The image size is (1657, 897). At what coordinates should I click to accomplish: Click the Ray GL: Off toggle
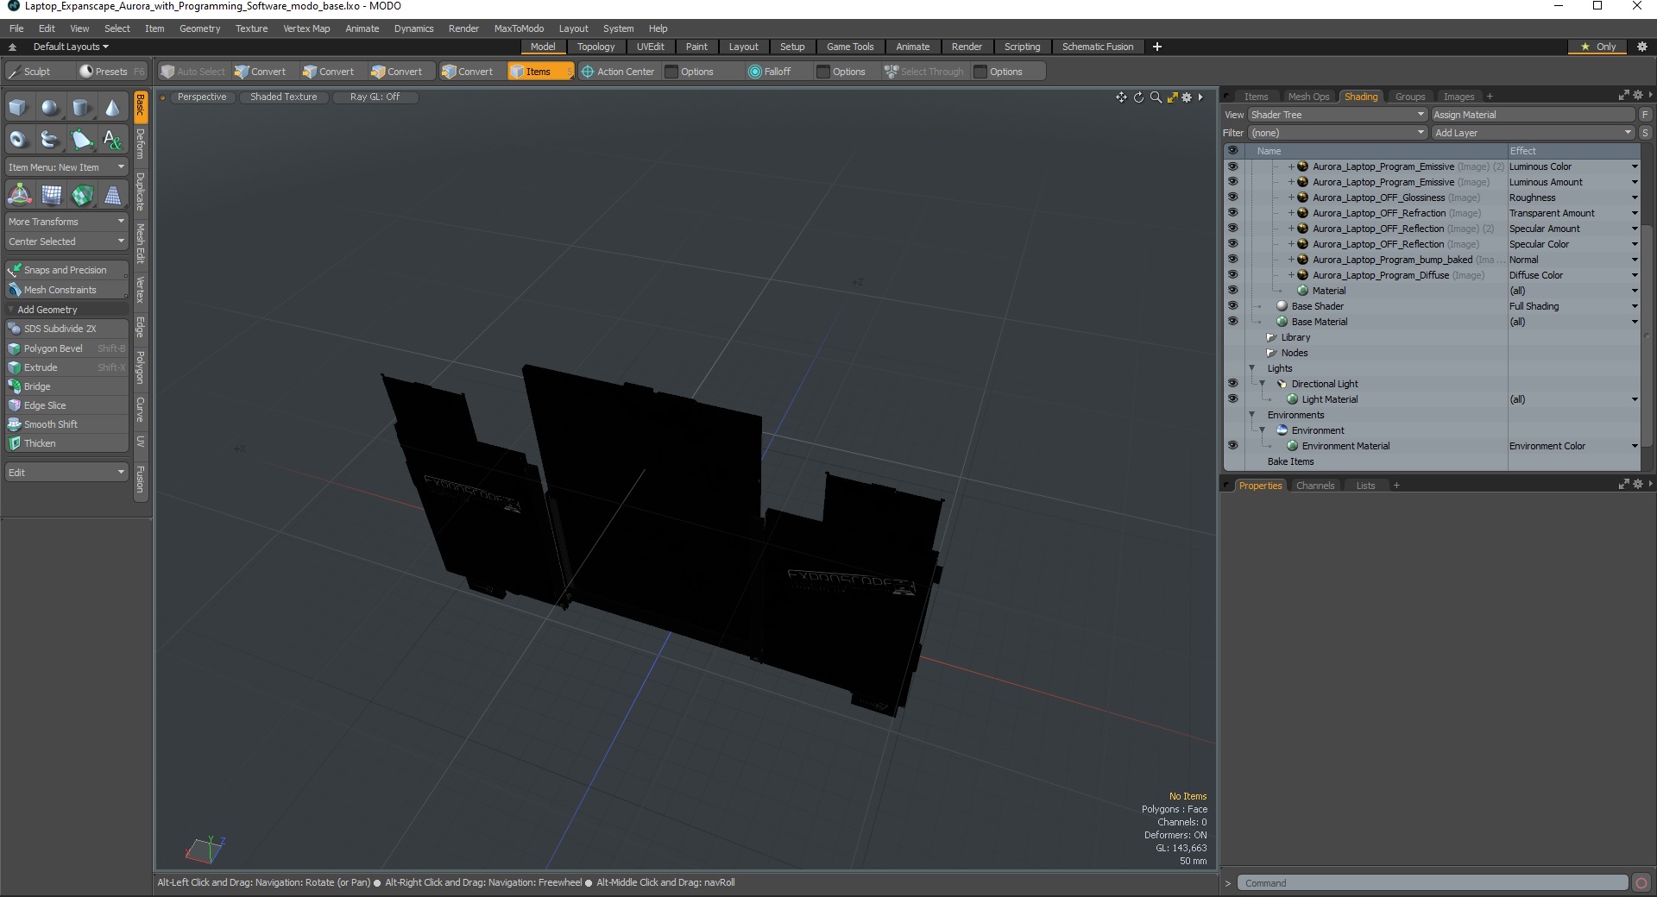[x=375, y=97]
